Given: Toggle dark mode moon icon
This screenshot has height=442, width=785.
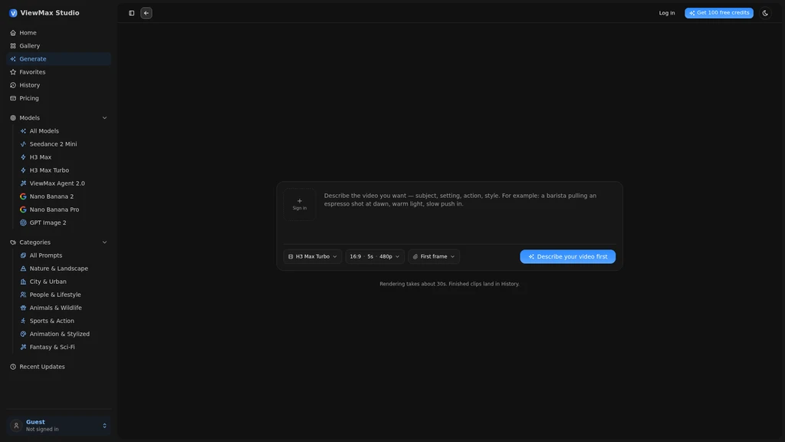Looking at the screenshot, I should (765, 13).
